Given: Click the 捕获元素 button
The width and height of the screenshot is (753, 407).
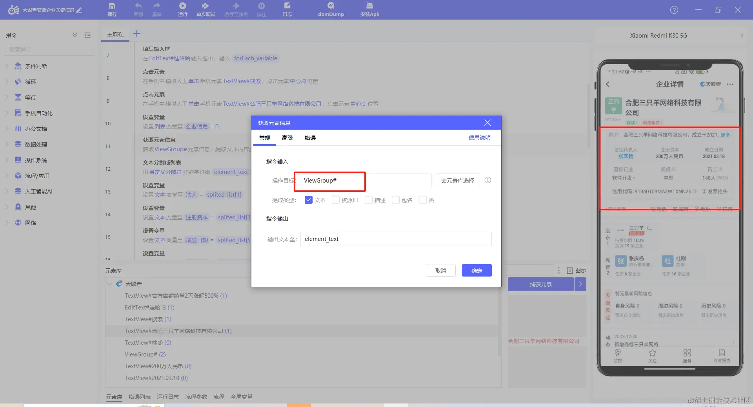Looking at the screenshot, I should (x=541, y=284).
